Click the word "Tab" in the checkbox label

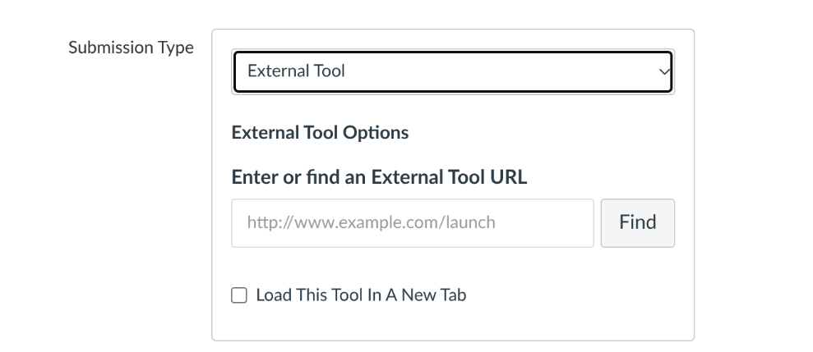point(452,295)
